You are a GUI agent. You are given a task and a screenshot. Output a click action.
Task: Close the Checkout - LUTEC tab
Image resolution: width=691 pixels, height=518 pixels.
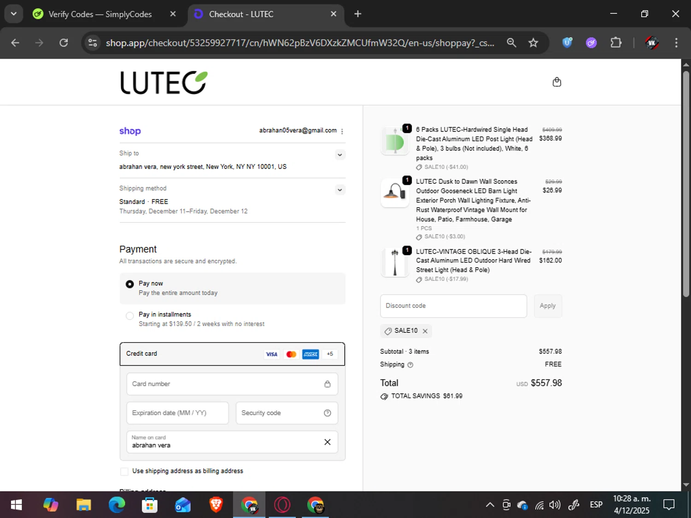[334, 14]
